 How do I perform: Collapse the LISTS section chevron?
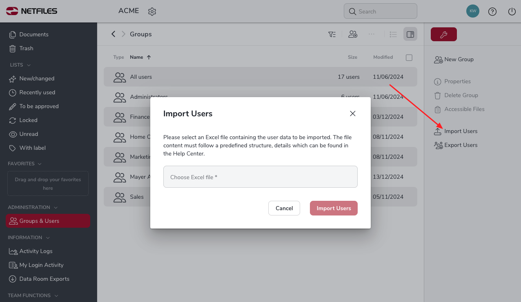pos(29,65)
